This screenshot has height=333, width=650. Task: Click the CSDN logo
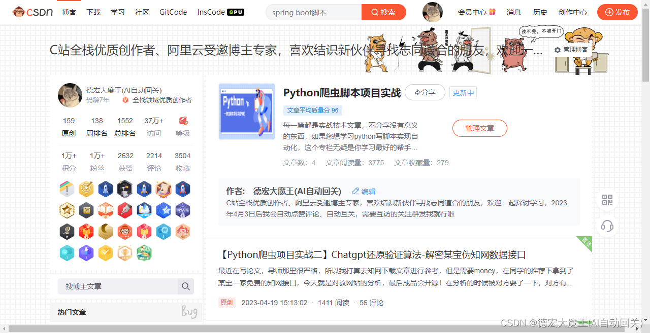coord(32,12)
